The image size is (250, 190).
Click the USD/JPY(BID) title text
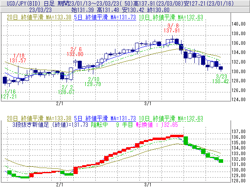coord(23,3)
